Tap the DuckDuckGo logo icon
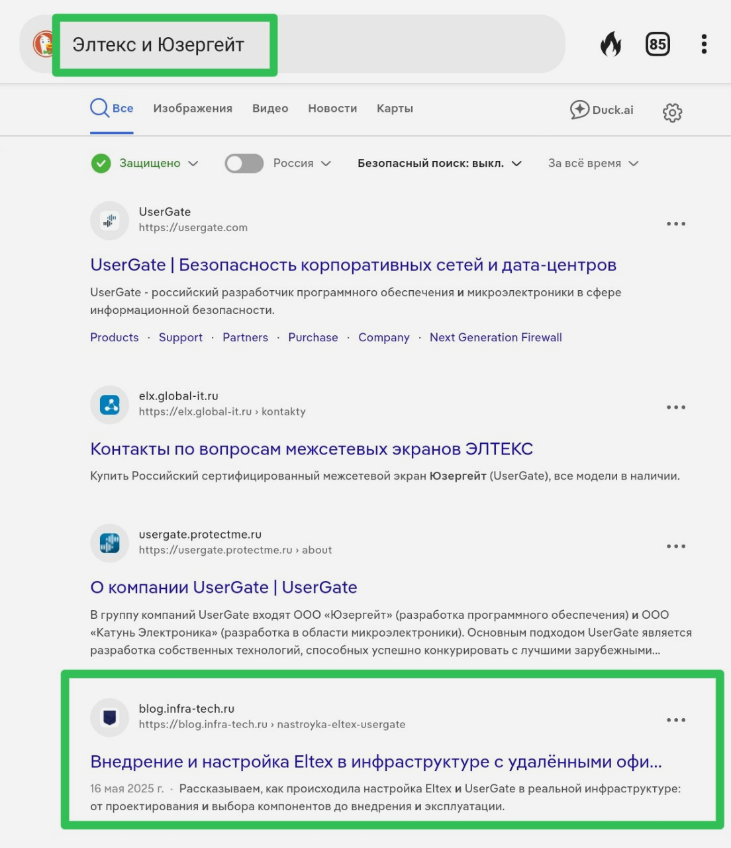This screenshot has width=731, height=848. (x=44, y=44)
